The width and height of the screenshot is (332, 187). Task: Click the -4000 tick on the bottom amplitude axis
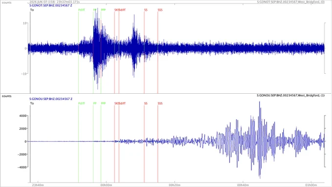coord(22,167)
